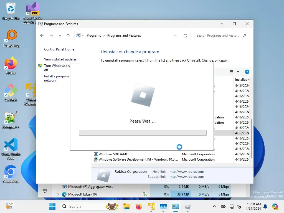Select Programs and Features breadcrumb
This screenshot has height=213, width=284.
(124, 35)
